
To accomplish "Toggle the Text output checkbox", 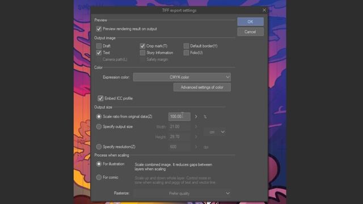I will pos(99,53).
